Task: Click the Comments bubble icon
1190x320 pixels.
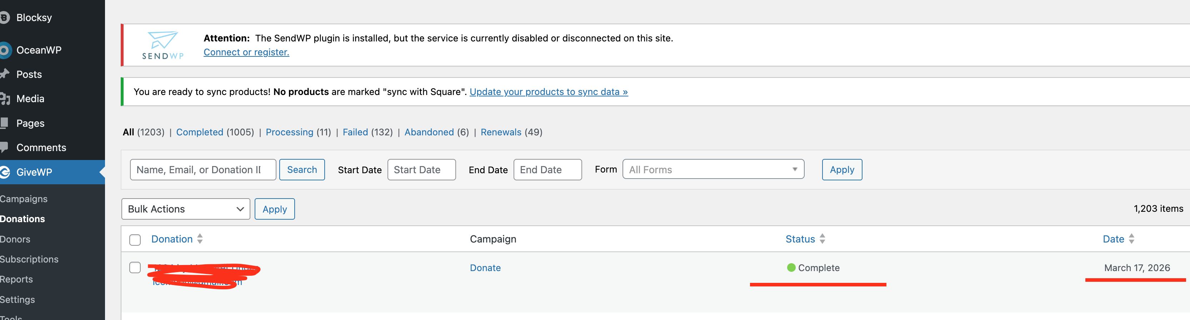Action: click(4, 147)
